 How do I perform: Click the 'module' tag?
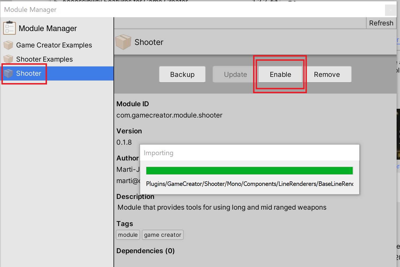click(128, 235)
